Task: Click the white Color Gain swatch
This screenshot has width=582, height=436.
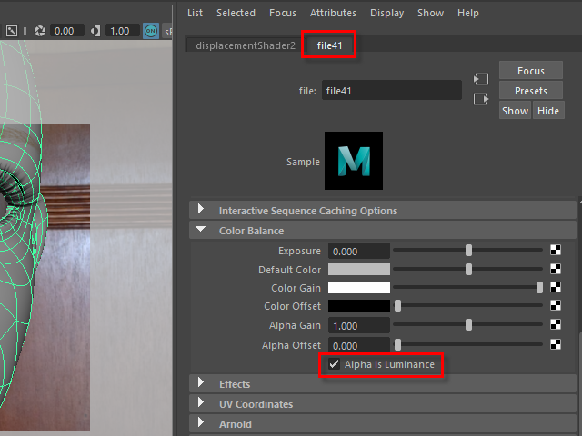Action: click(358, 288)
